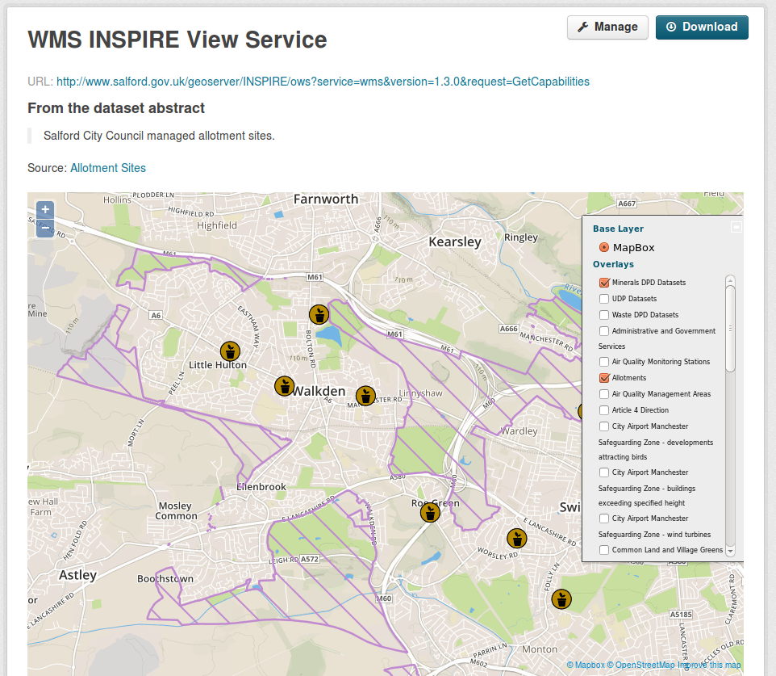Select the MapBox base layer radio
Image resolution: width=776 pixels, height=676 pixels.
click(604, 248)
